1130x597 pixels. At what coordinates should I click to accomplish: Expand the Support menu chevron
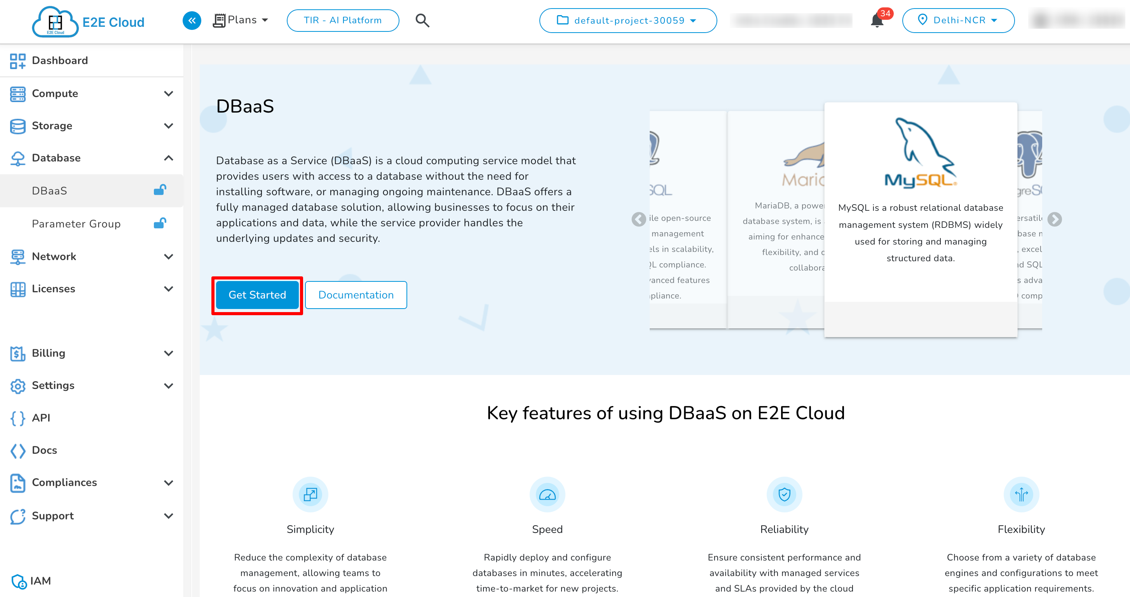click(x=168, y=516)
